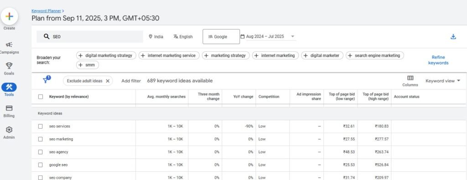Sort by Top of page bid (low range)

coord(342,96)
